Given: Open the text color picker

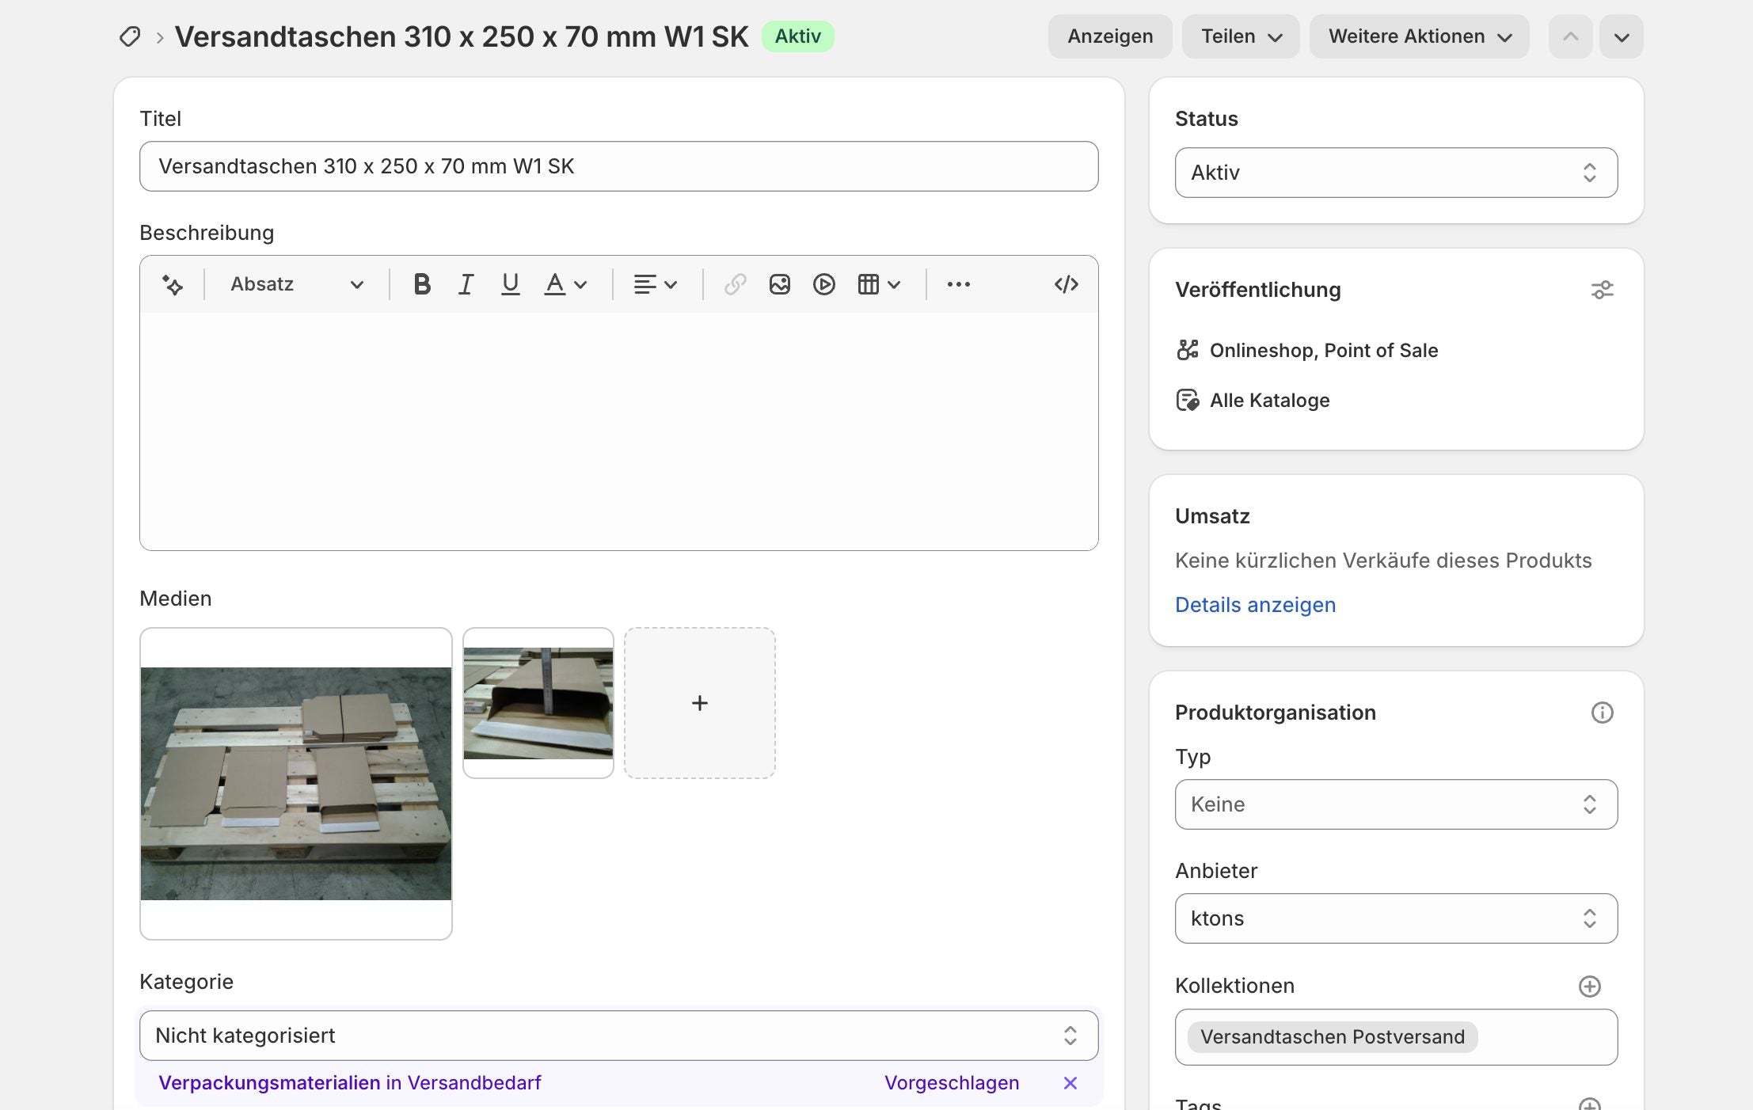Looking at the screenshot, I should (x=565, y=284).
